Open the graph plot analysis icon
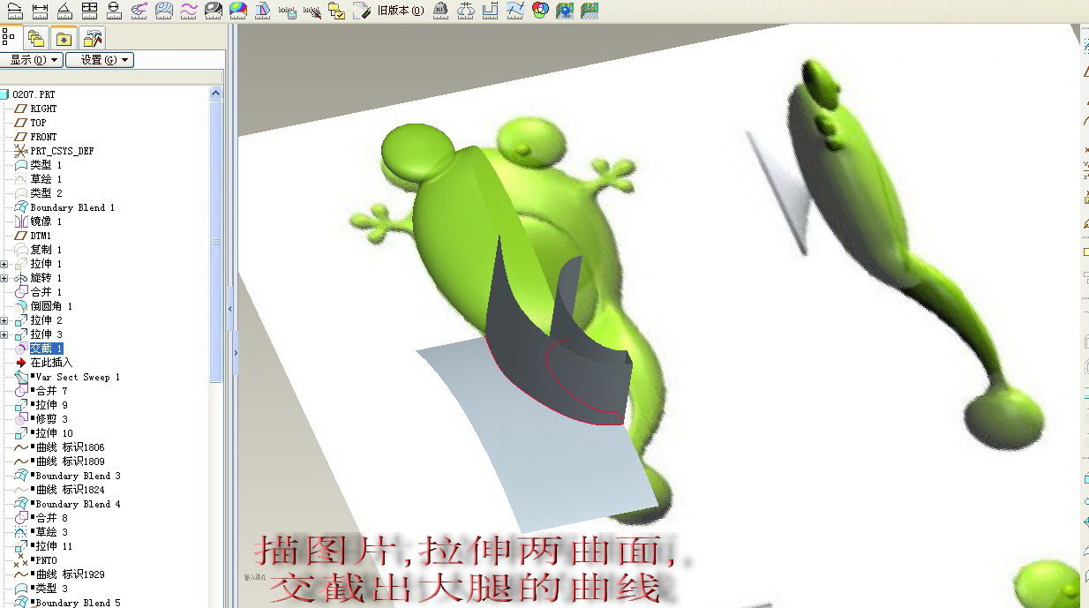 click(x=516, y=11)
